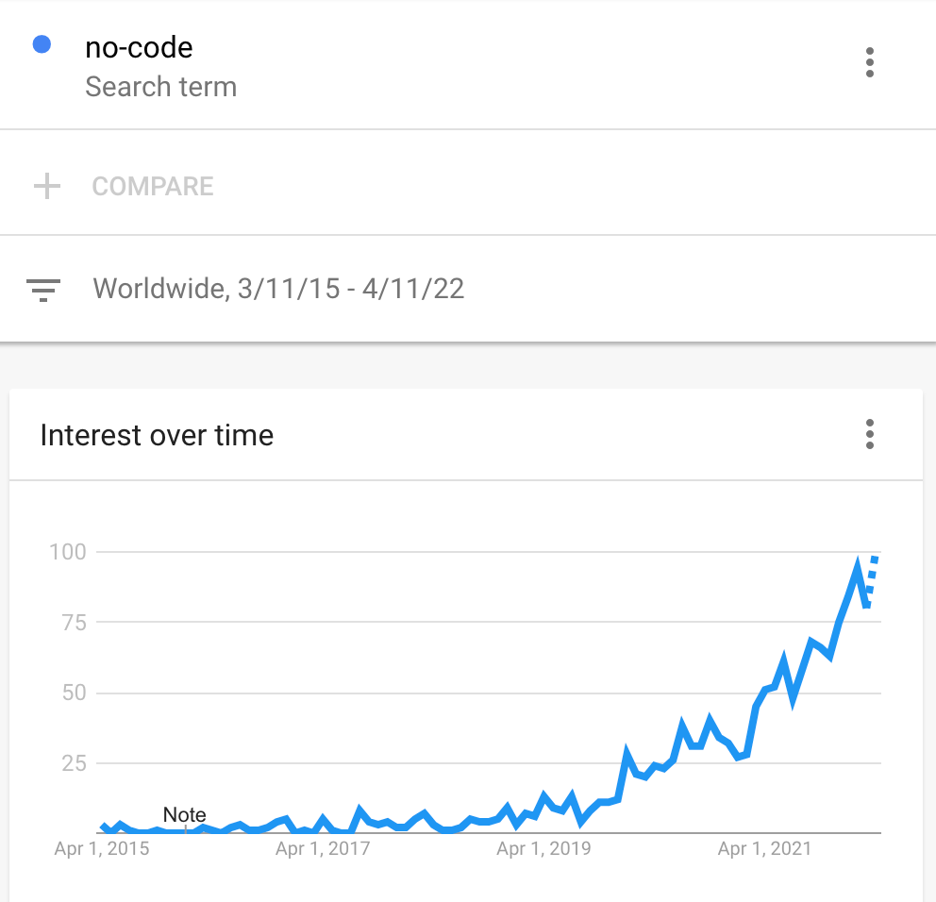Open the Worldwide date range filter
Screen dimensions: 936x902
(x=278, y=288)
